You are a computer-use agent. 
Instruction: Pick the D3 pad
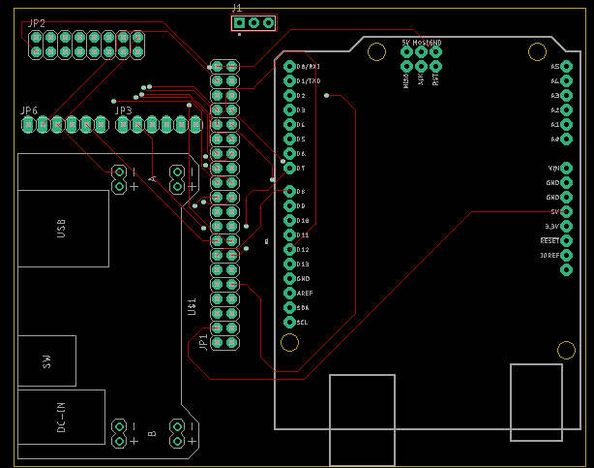pyautogui.click(x=289, y=110)
